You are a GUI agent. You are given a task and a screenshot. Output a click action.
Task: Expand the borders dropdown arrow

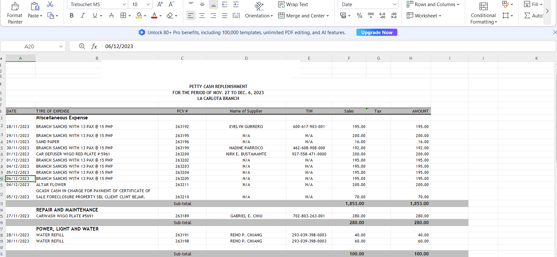click(x=130, y=16)
